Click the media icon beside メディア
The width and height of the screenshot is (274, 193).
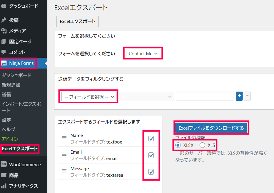3,31
